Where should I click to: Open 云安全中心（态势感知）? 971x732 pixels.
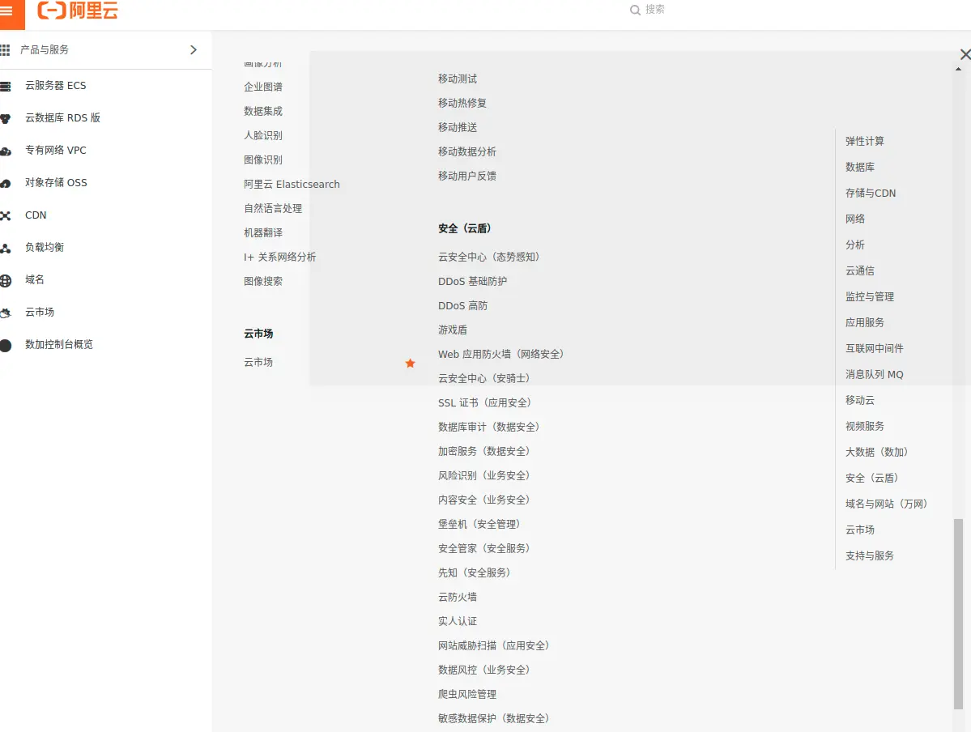[x=489, y=257]
